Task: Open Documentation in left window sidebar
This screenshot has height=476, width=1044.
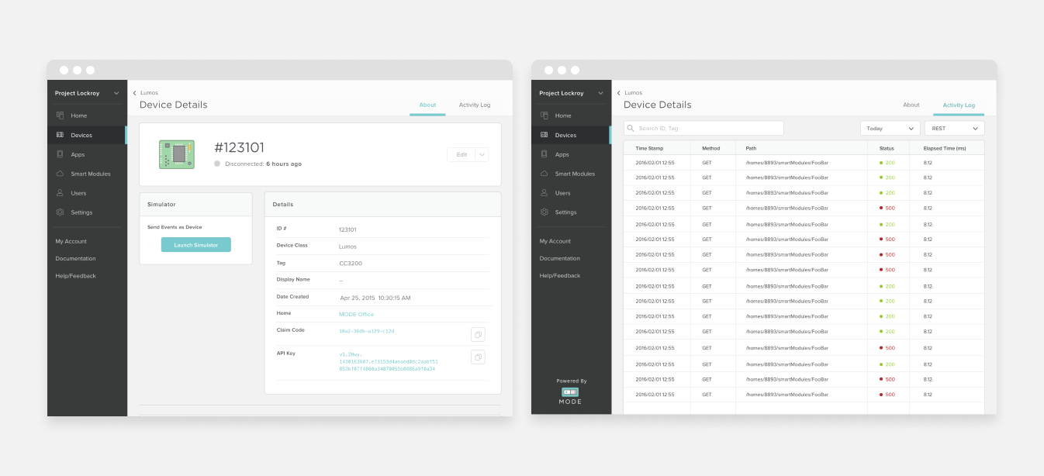Action: click(x=75, y=258)
